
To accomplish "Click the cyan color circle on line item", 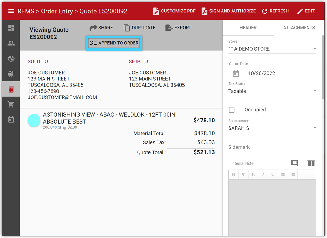I will [x=34, y=121].
